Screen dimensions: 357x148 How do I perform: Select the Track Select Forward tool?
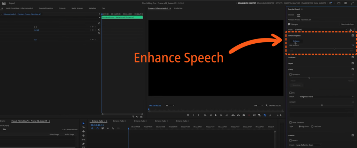click(84, 127)
